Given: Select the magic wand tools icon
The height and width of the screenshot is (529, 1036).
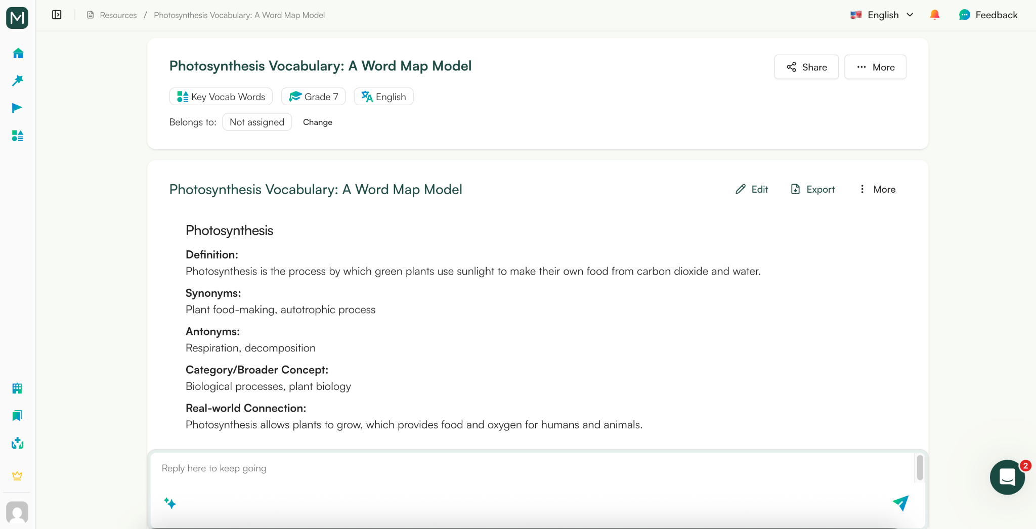Looking at the screenshot, I should click(x=17, y=80).
